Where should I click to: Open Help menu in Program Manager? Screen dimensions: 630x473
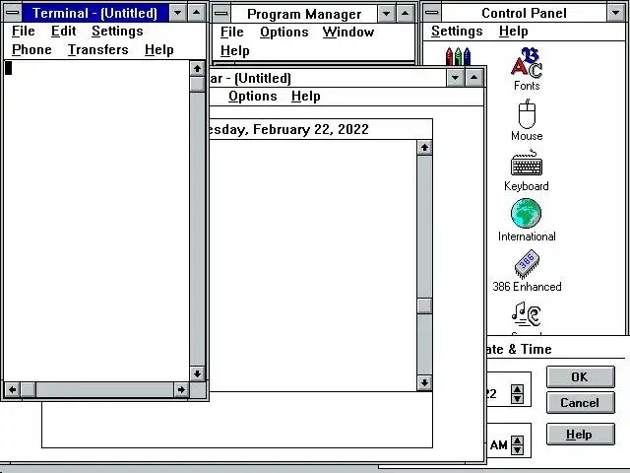[235, 50]
